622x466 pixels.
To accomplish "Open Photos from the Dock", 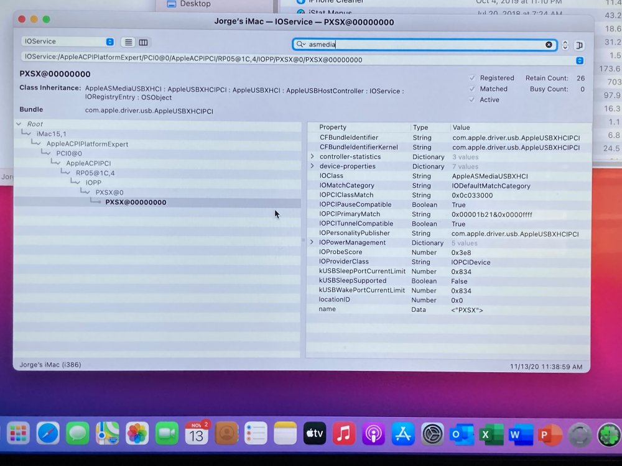I will tap(137, 434).
